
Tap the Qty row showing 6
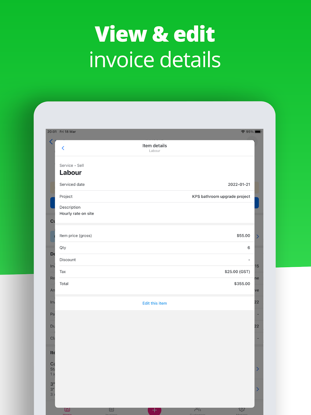point(155,248)
